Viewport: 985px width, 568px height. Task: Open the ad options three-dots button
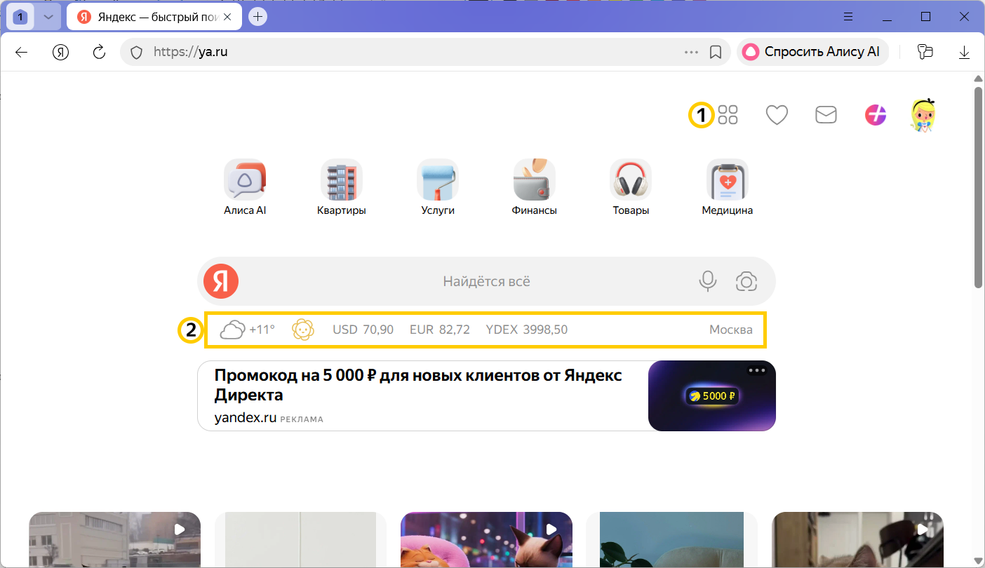[757, 370]
